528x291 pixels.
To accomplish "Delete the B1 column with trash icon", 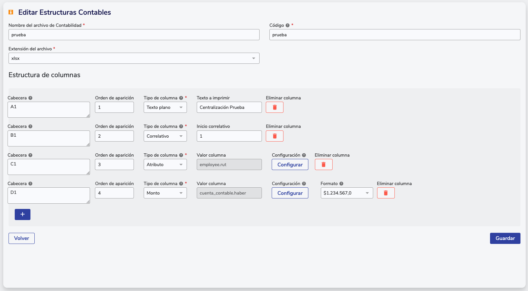I will tap(274, 136).
